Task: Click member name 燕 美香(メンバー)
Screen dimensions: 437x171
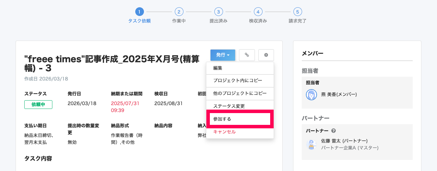Action: click(339, 94)
